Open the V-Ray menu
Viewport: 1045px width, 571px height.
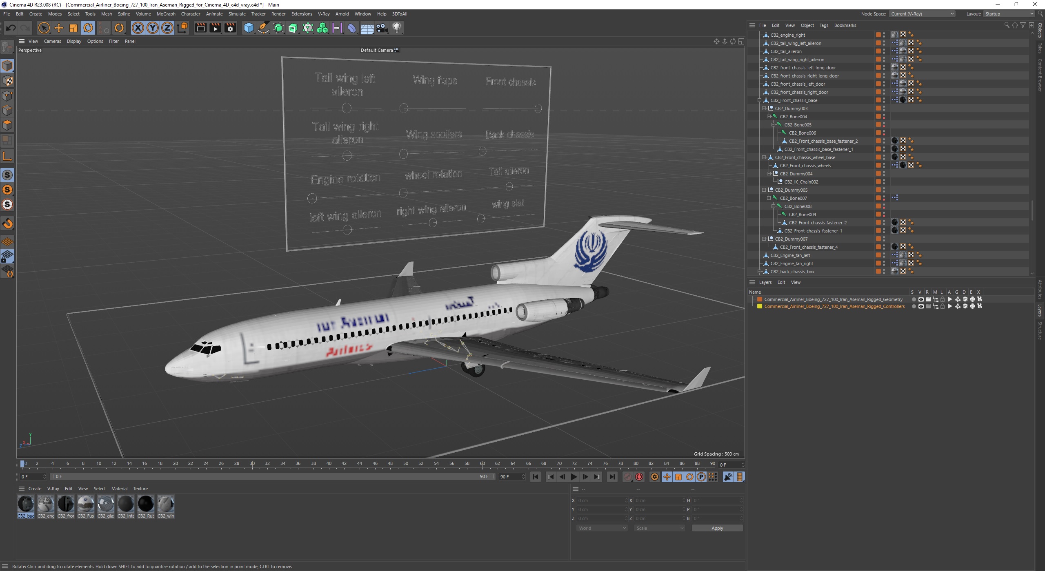[324, 14]
